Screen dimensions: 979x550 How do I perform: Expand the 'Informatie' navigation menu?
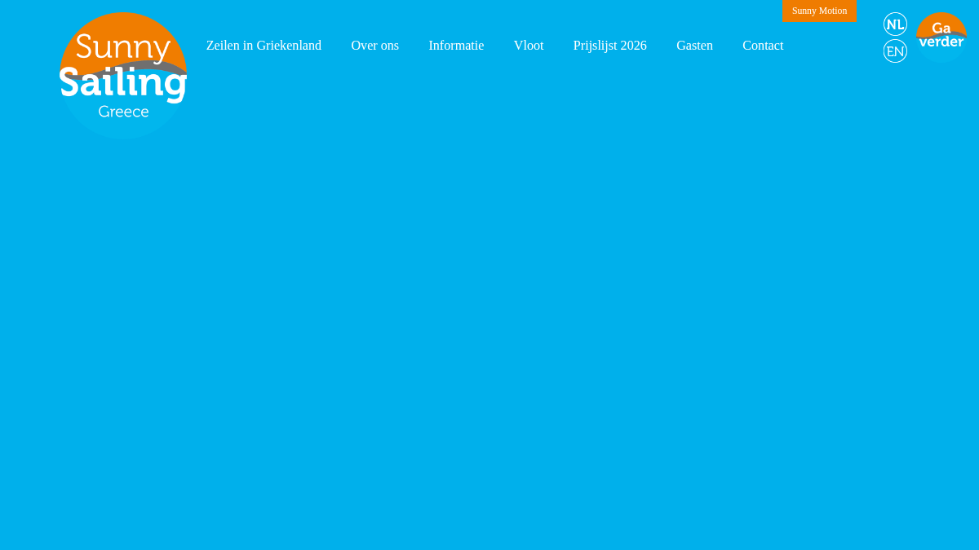click(x=456, y=46)
